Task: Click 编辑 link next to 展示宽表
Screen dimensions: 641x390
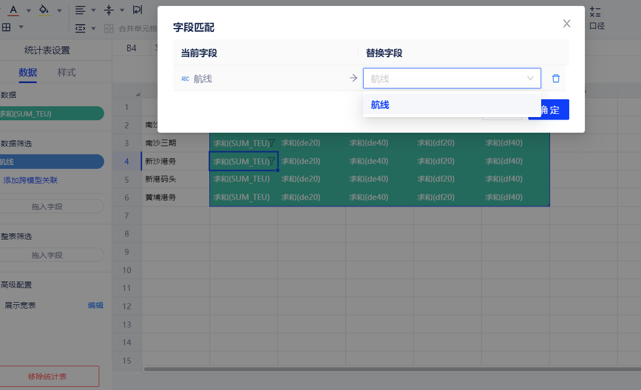Action: pyautogui.click(x=96, y=305)
